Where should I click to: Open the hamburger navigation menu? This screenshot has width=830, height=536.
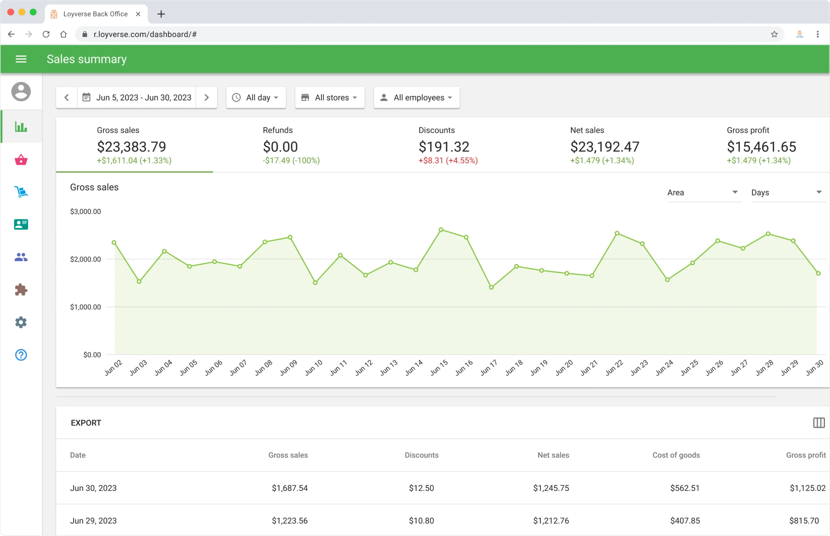pos(21,59)
